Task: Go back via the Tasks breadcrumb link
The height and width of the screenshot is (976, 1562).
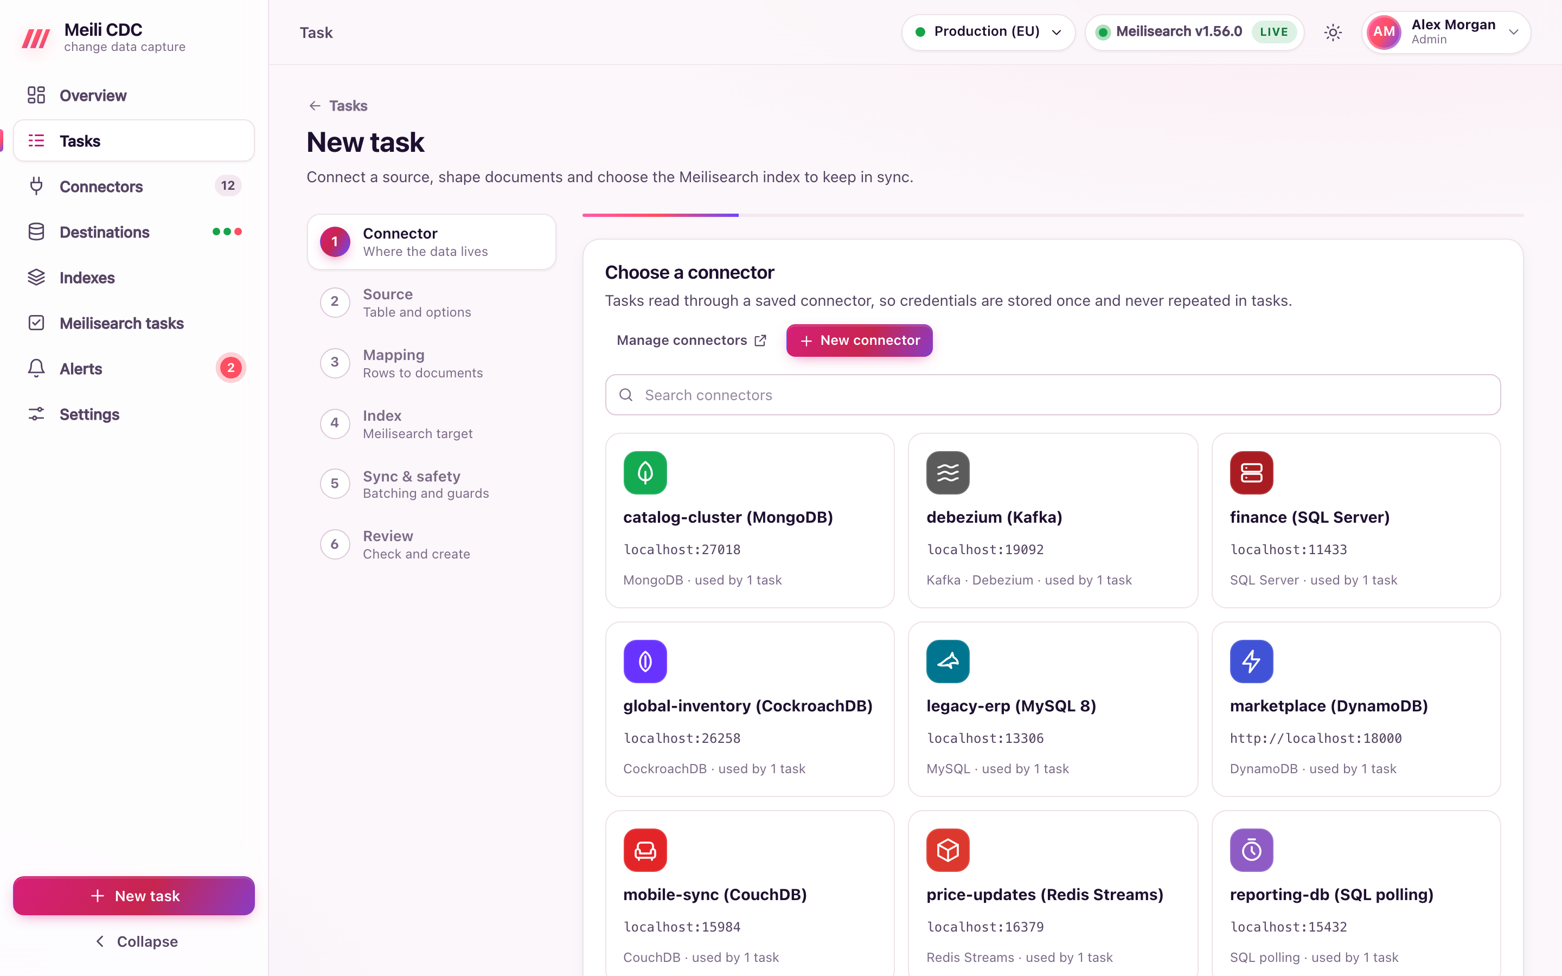Action: point(338,105)
